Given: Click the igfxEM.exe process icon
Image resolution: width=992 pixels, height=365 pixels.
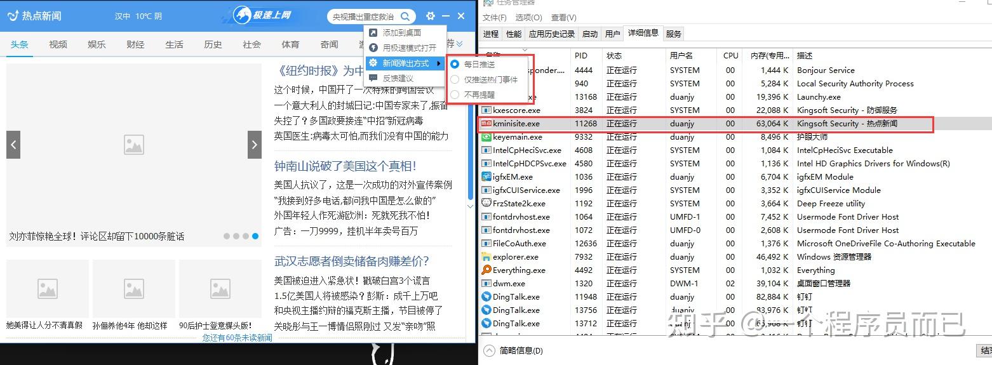Looking at the screenshot, I should coord(486,176).
